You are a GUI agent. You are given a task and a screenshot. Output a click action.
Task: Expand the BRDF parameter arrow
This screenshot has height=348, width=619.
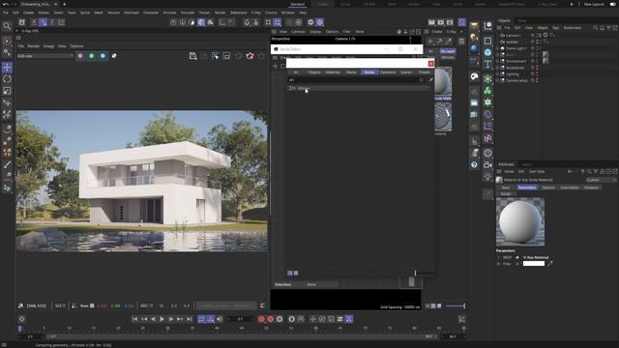coord(499,258)
